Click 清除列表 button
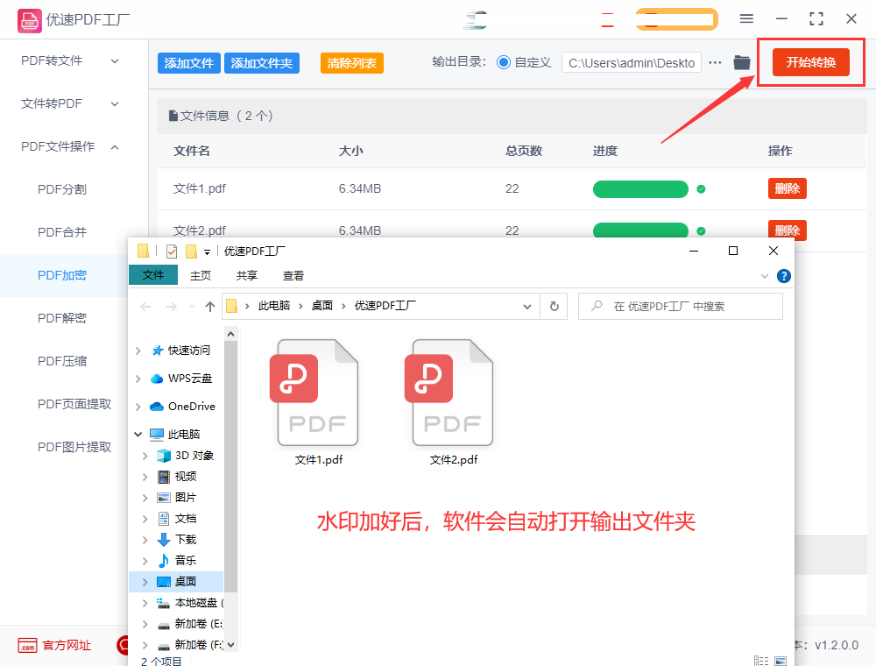 point(352,63)
